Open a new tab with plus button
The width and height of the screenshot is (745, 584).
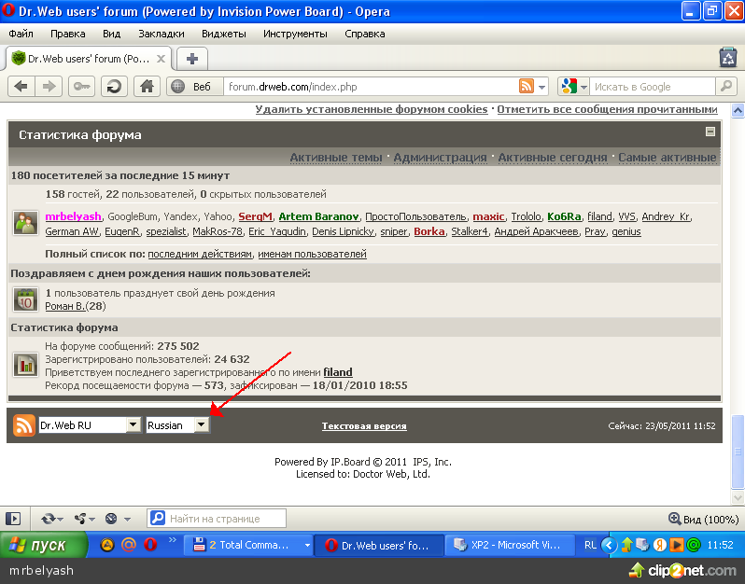click(x=192, y=58)
